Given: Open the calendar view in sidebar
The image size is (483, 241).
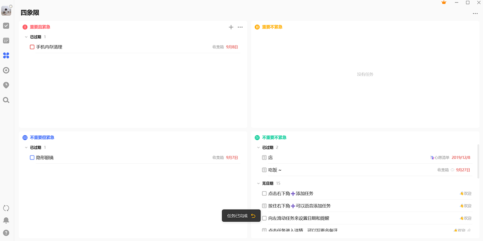Looking at the screenshot, I should 6,41.
